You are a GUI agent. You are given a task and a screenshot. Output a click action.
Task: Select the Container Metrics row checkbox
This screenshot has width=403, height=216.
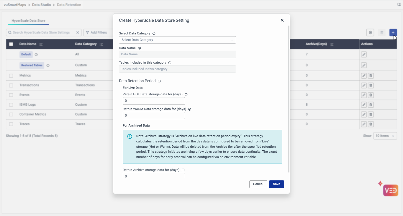[x=11, y=114]
